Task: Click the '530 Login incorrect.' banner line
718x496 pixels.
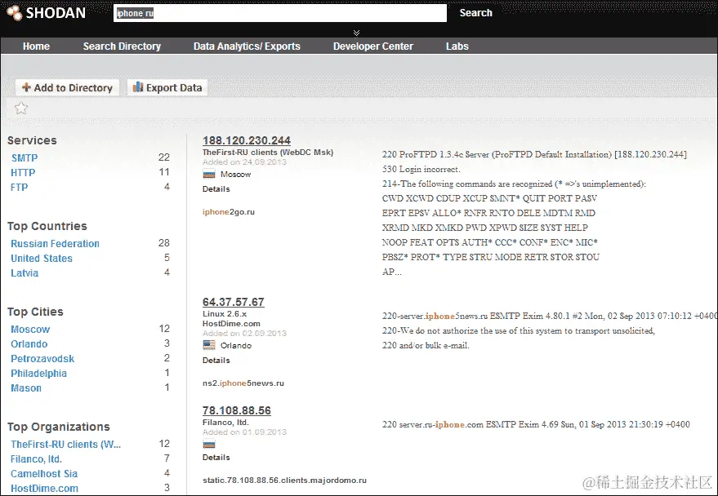Action: 421,169
